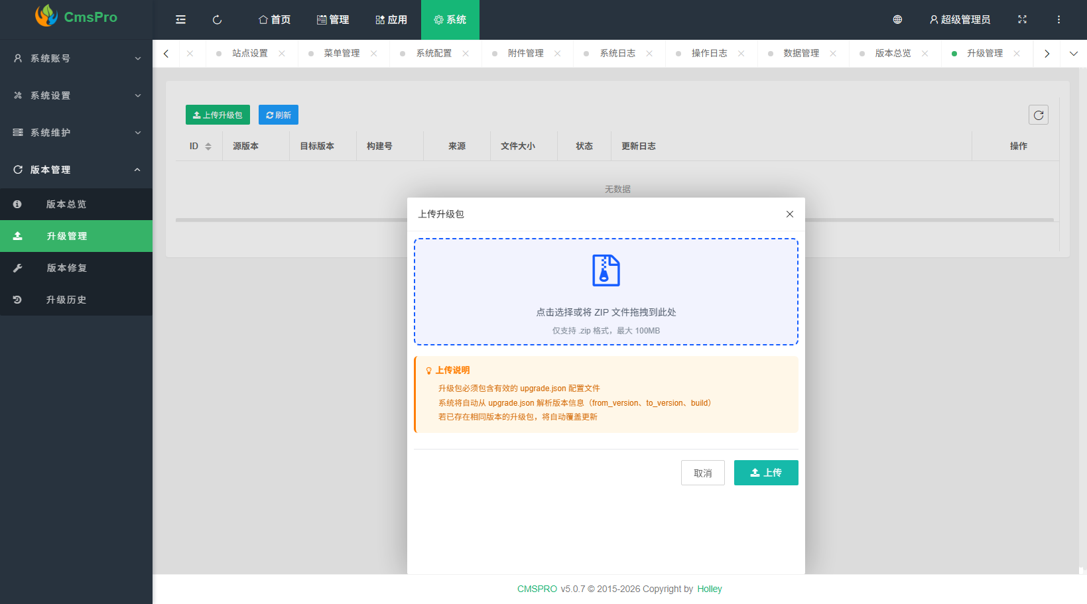Open the language globe icon
Screen dimensions: 1087x604
pyautogui.click(x=897, y=20)
